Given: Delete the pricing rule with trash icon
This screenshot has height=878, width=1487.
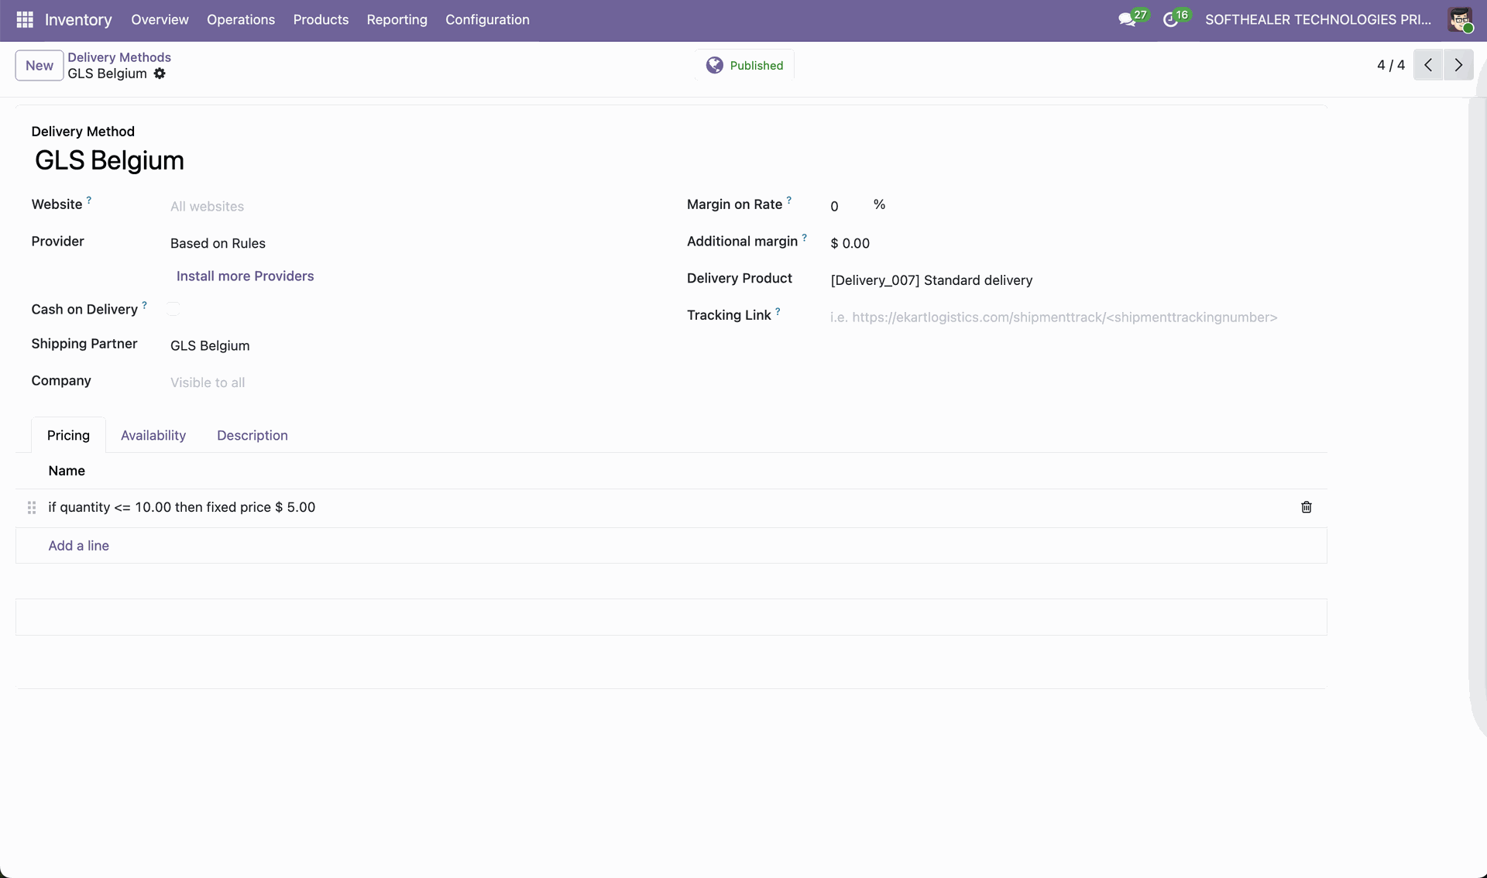Looking at the screenshot, I should pyautogui.click(x=1306, y=507).
